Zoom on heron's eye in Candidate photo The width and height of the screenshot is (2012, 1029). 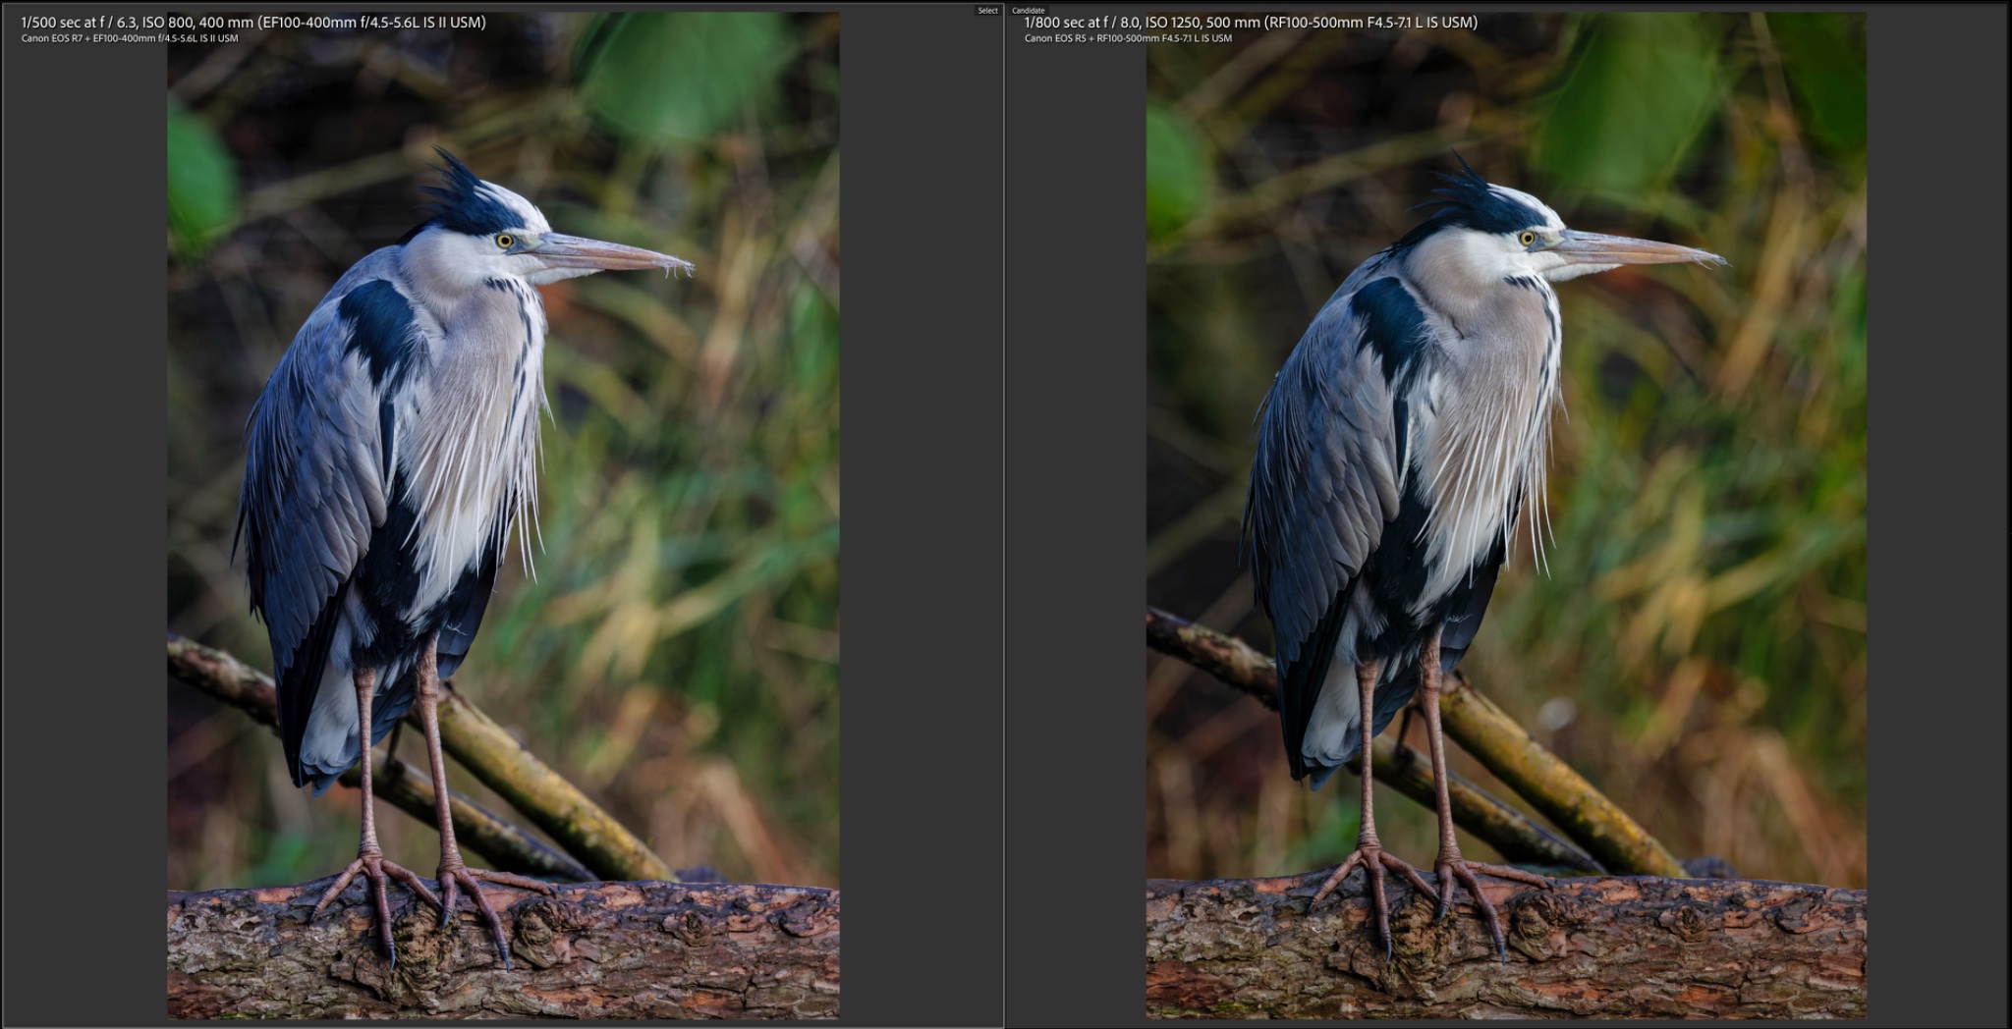click(1527, 239)
